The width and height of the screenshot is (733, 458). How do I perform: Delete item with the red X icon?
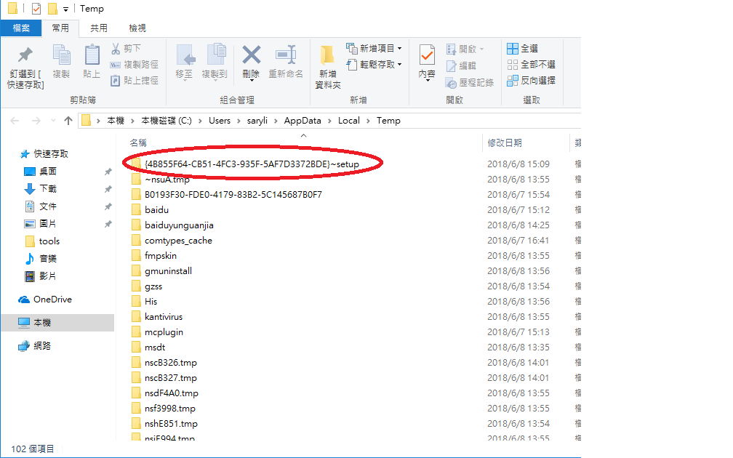251,63
